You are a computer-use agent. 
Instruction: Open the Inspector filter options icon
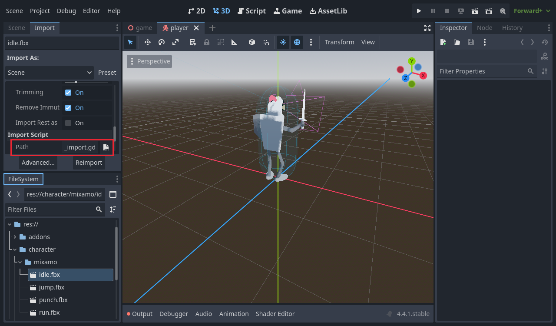click(x=545, y=71)
